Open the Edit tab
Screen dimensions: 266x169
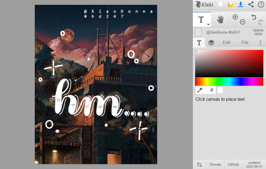[x=227, y=42]
